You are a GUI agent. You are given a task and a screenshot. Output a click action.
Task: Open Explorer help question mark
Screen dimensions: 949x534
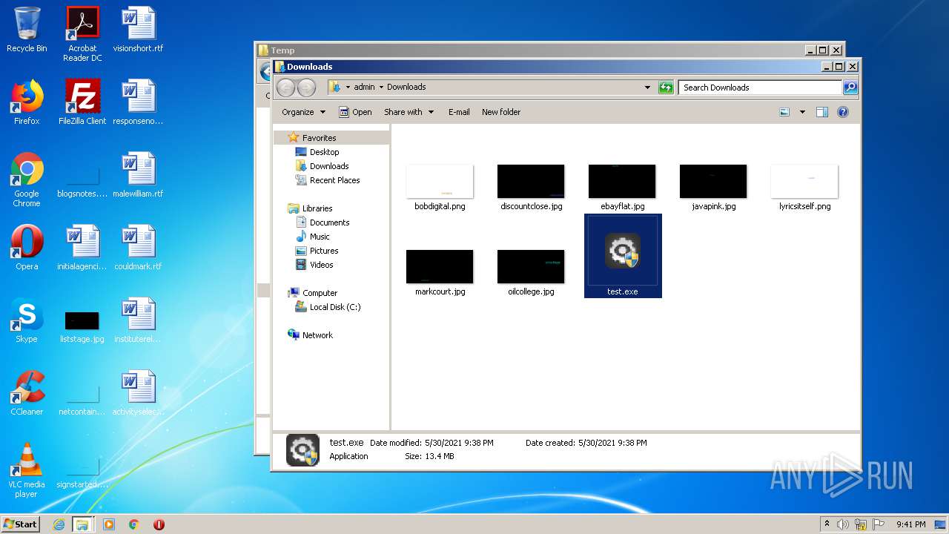842,112
